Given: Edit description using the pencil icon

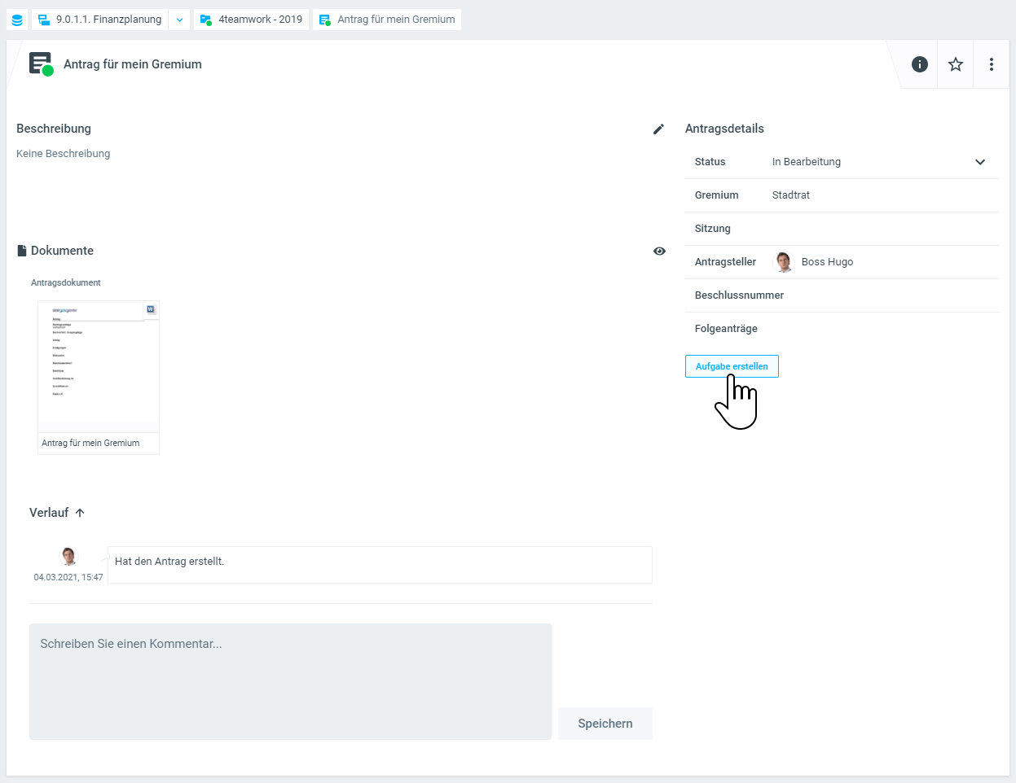Looking at the screenshot, I should (x=658, y=129).
